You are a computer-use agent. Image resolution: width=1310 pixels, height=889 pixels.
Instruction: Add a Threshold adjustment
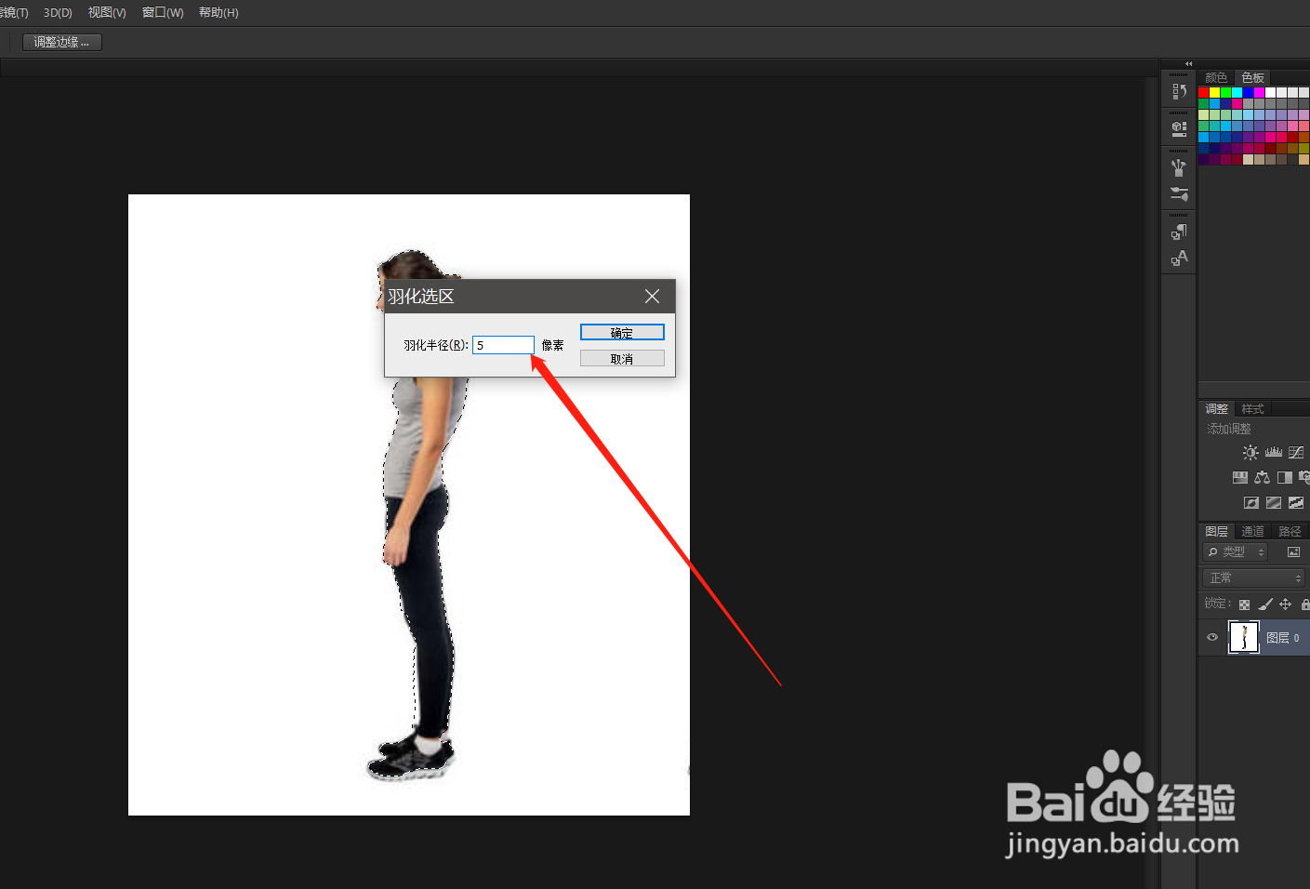[1296, 503]
